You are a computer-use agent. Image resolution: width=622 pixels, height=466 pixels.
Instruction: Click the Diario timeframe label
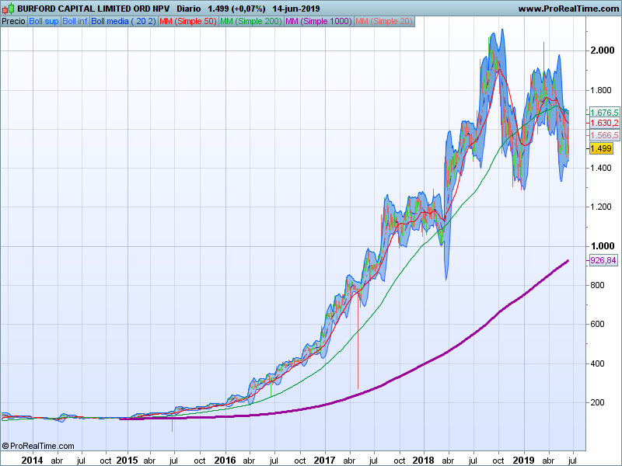(188, 9)
